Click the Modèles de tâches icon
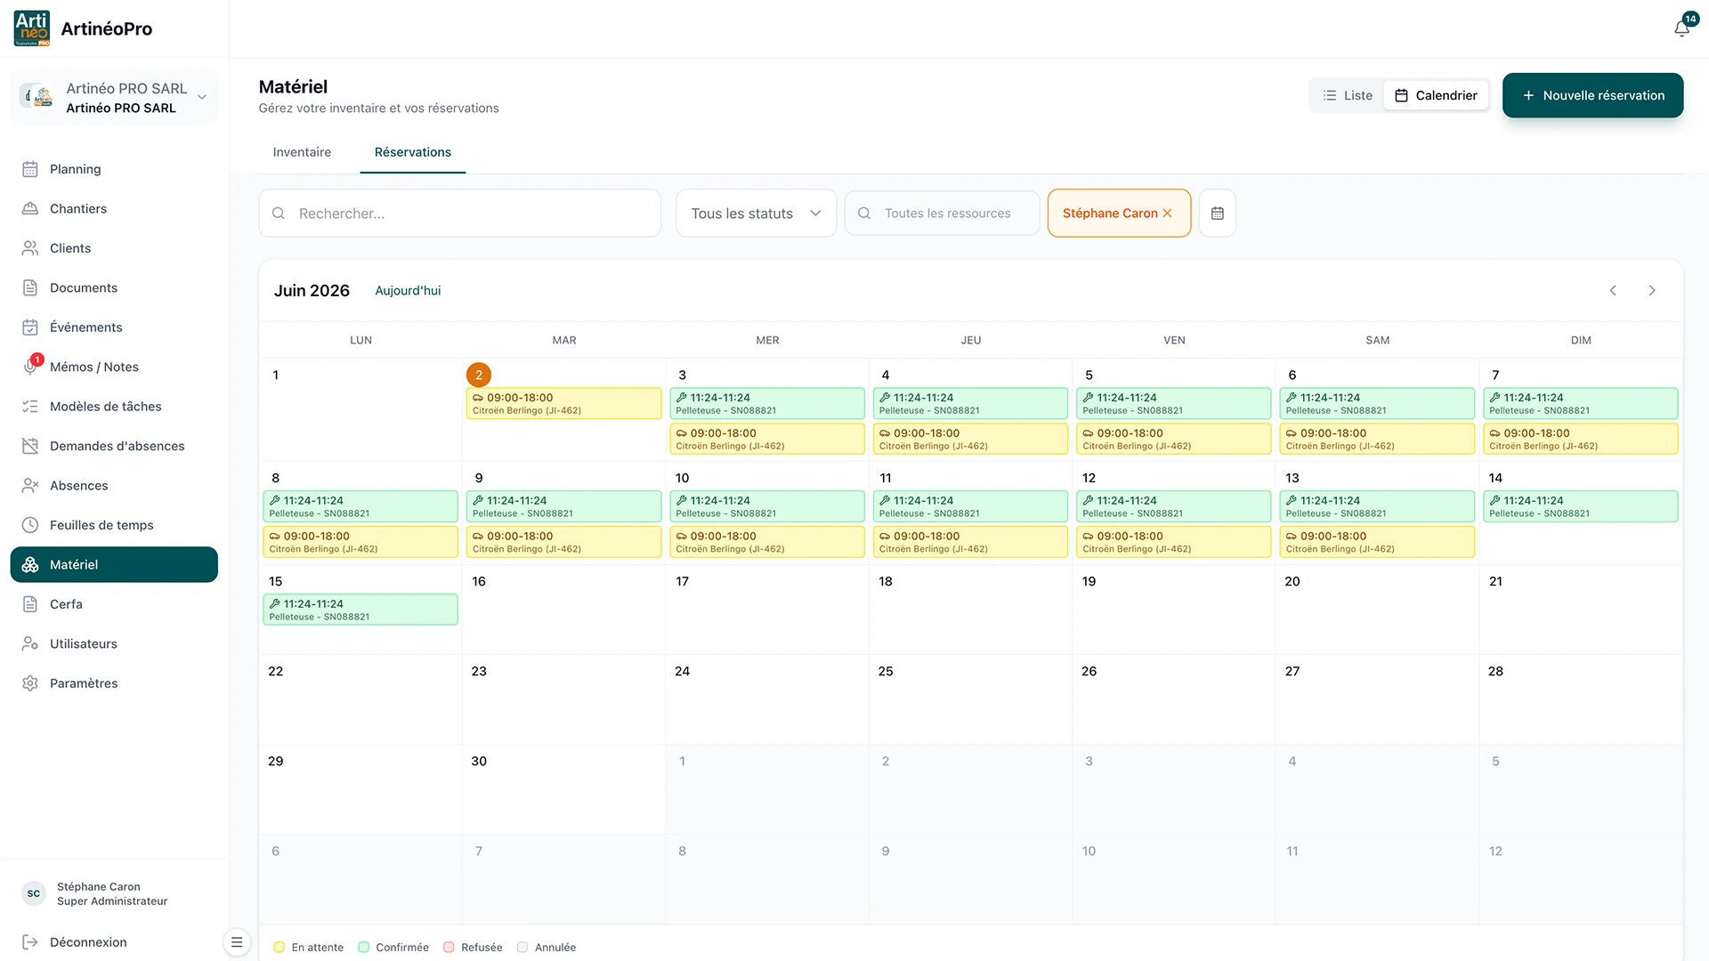This screenshot has height=961, width=1709. (30, 407)
